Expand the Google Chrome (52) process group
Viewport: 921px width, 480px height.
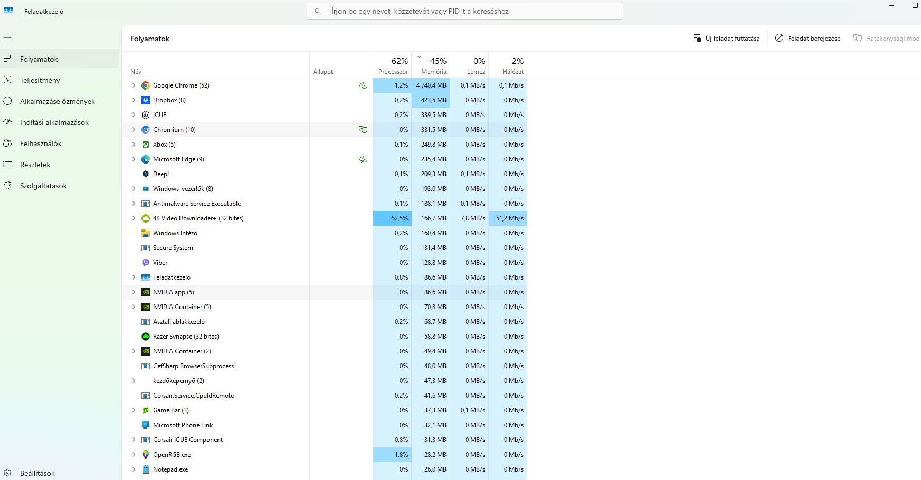click(134, 85)
